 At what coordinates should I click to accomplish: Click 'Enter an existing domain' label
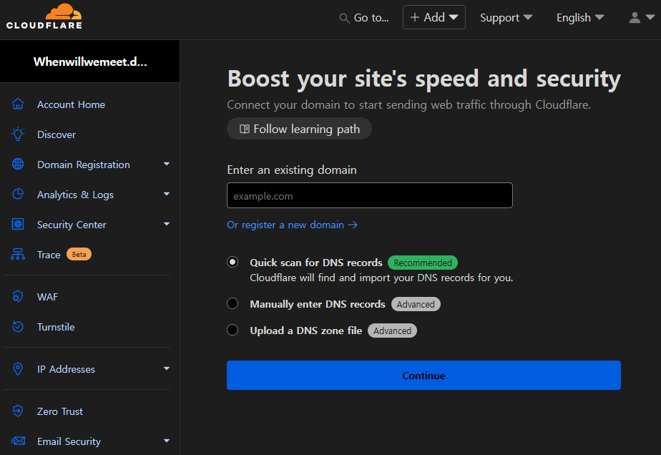[292, 170]
